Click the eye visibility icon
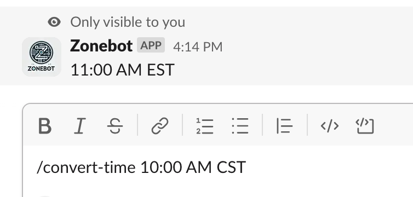This screenshot has height=197, width=413. 54,22
